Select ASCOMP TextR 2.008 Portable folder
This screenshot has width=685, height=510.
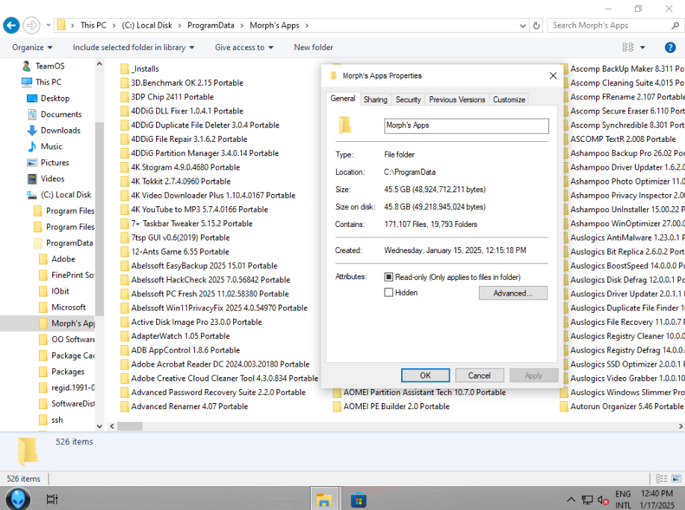point(619,140)
